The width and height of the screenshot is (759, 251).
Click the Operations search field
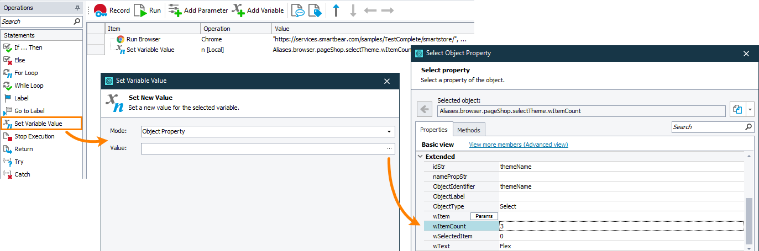click(x=37, y=22)
